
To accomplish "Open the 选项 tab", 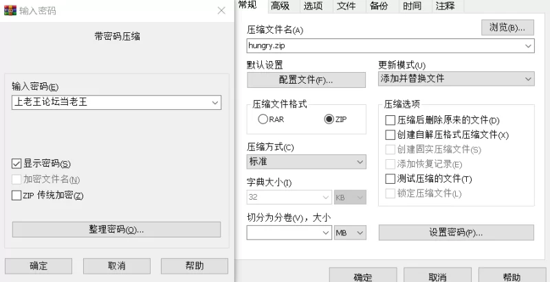I will point(313,6).
